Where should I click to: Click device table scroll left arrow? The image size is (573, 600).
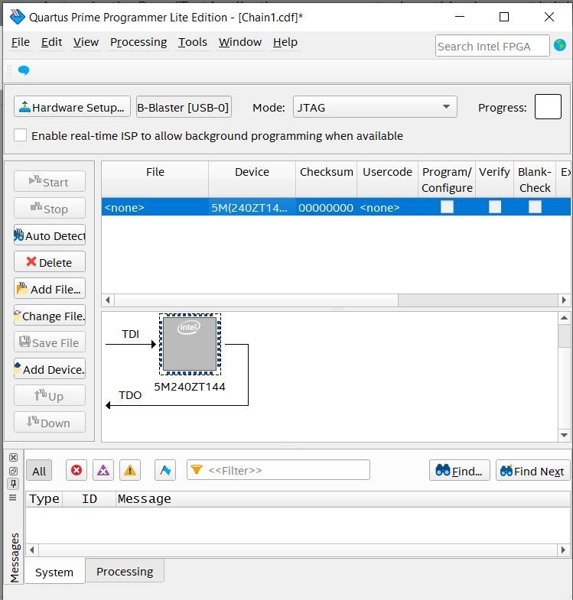point(108,300)
